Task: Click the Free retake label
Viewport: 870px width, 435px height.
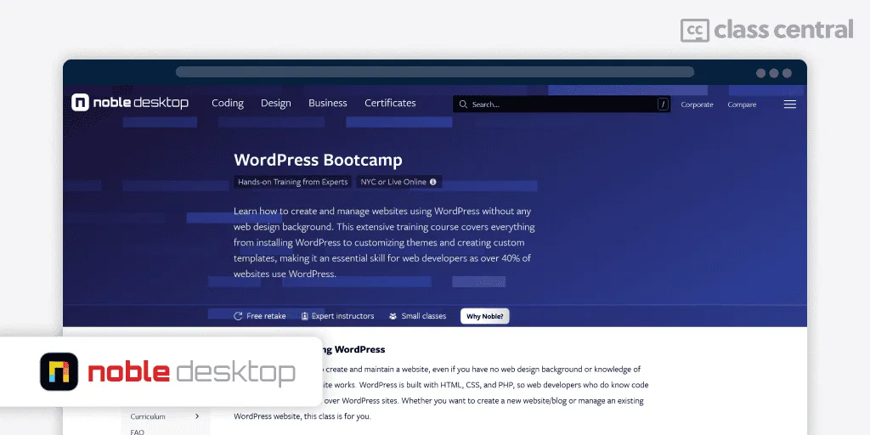Action: click(266, 316)
